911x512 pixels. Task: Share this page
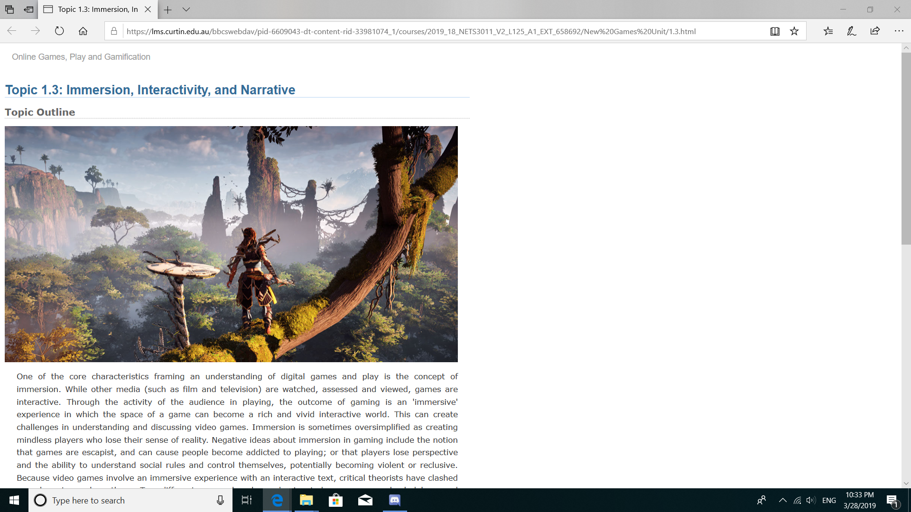pos(875,31)
